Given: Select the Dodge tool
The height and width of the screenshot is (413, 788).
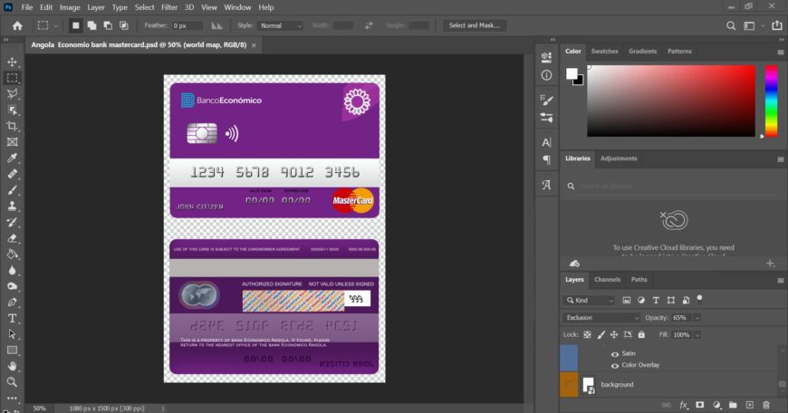Looking at the screenshot, I should [x=12, y=286].
